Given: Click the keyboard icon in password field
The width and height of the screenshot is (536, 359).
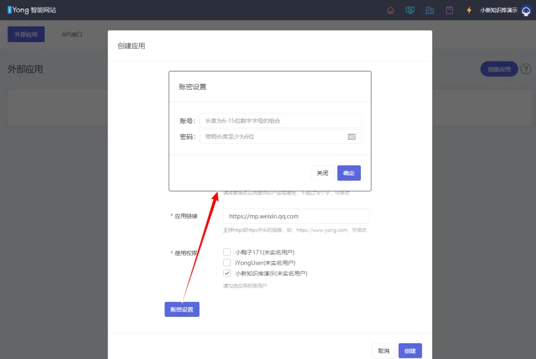Looking at the screenshot, I should click(351, 137).
